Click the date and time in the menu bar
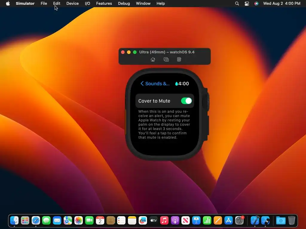Image resolution: width=306 pixels, height=229 pixels. pos(281,3)
